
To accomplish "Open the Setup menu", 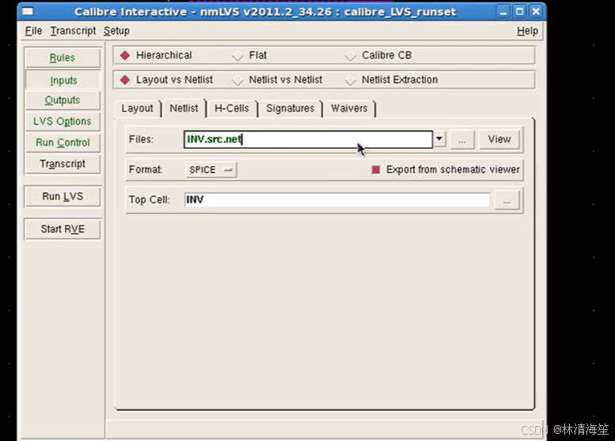I will pyautogui.click(x=117, y=31).
